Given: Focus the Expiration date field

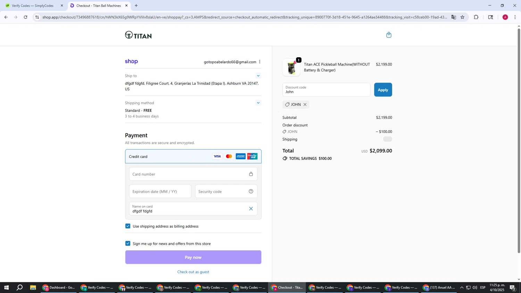Looking at the screenshot, I should point(160,191).
